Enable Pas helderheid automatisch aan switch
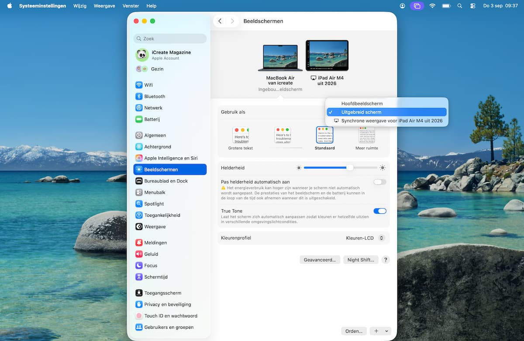 pos(380,182)
